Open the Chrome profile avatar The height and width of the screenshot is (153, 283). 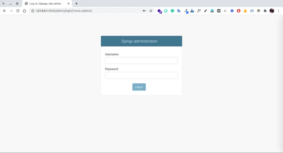click(x=272, y=11)
